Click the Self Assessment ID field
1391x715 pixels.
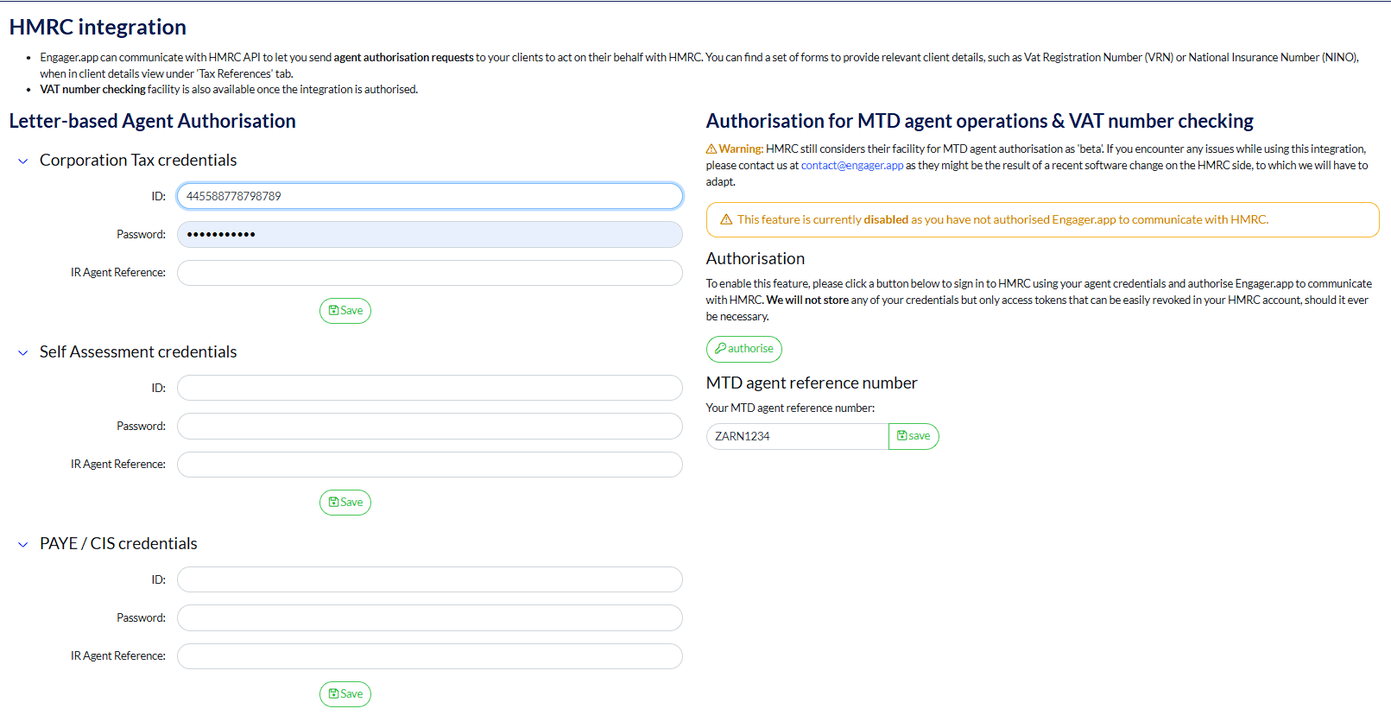(x=429, y=388)
